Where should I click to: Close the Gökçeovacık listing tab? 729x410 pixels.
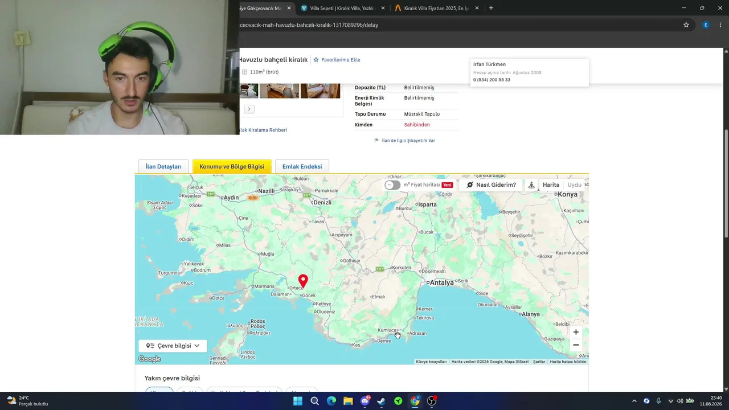[x=289, y=8]
